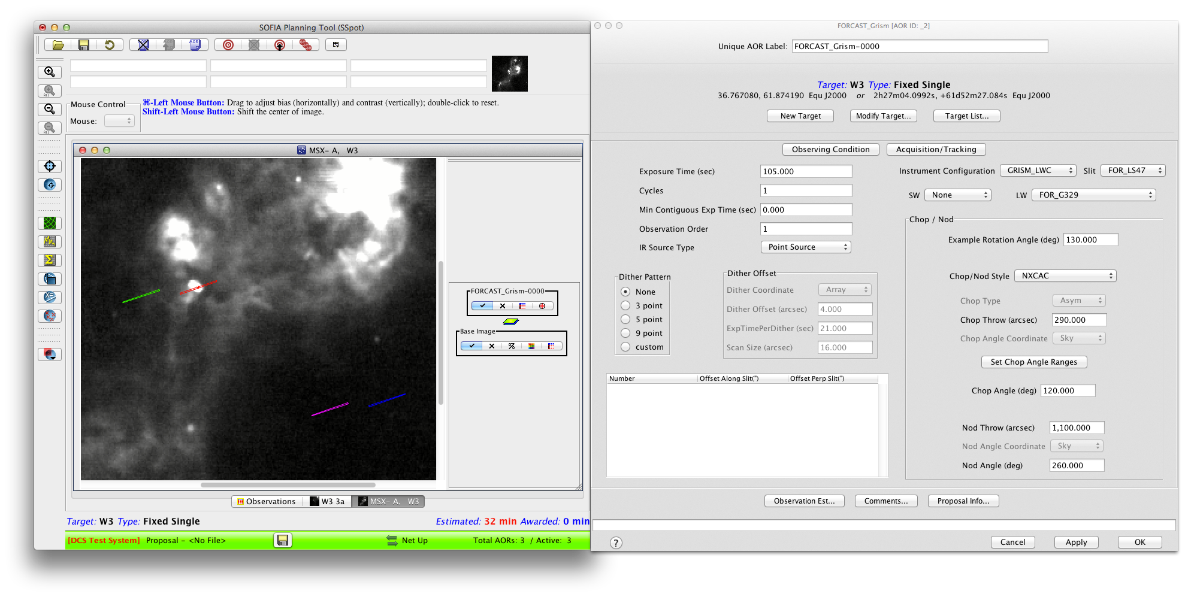Click Set Chop Angle Ranges button
Screen dimensions: 1182x597
[x=1033, y=362]
